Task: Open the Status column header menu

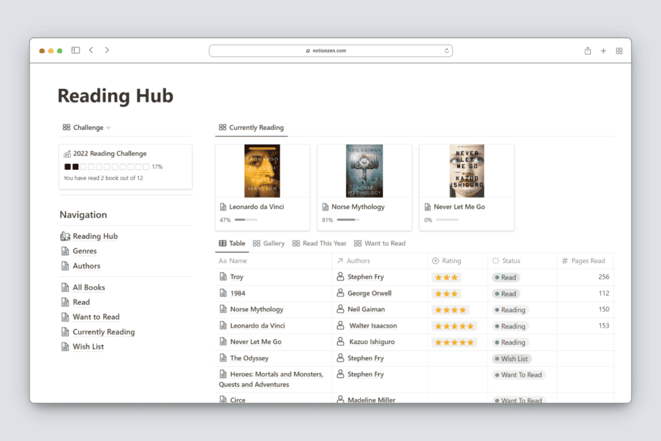Action: pyautogui.click(x=511, y=261)
